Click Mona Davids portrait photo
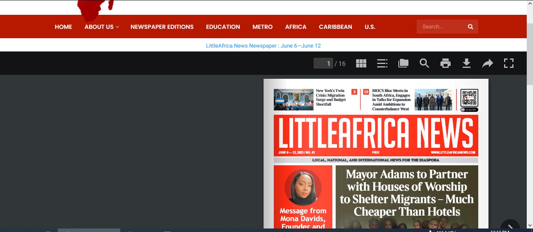 coord(303,187)
